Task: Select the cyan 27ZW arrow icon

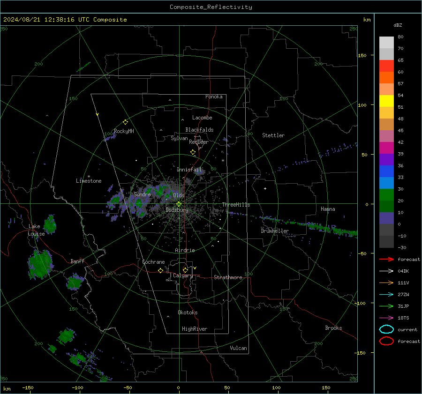Action: [386, 295]
